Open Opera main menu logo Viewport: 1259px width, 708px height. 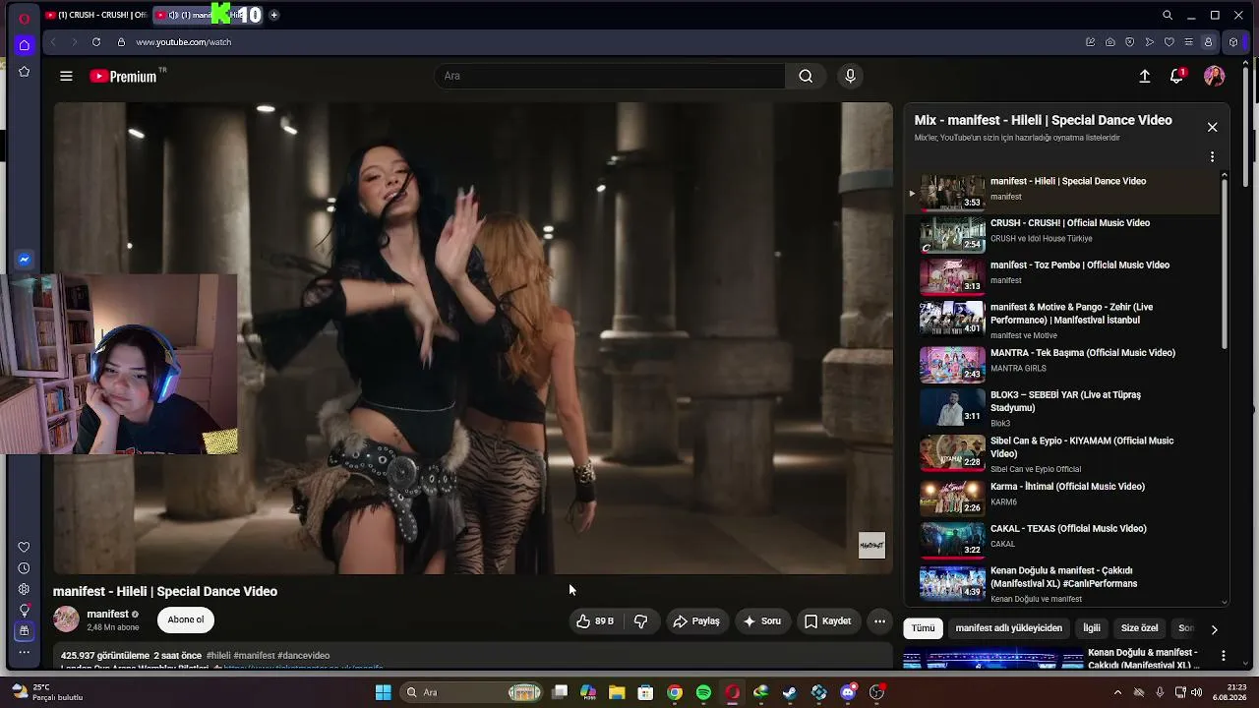[25, 18]
